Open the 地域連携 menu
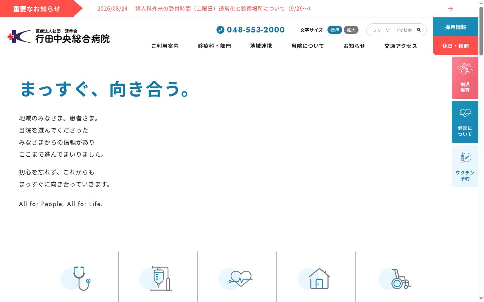 point(261,46)
